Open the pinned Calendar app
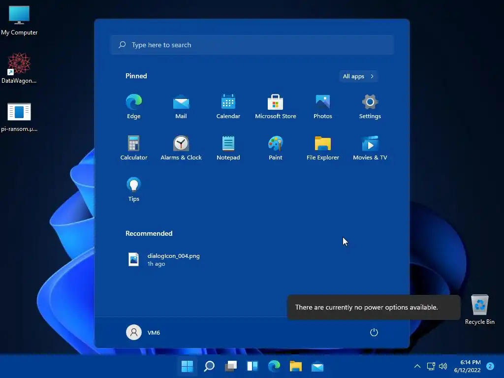504x378 pixels. tap(228, 106)
